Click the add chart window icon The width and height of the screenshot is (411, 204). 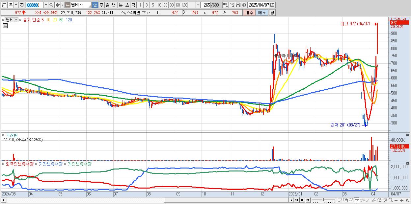(340, 200)
